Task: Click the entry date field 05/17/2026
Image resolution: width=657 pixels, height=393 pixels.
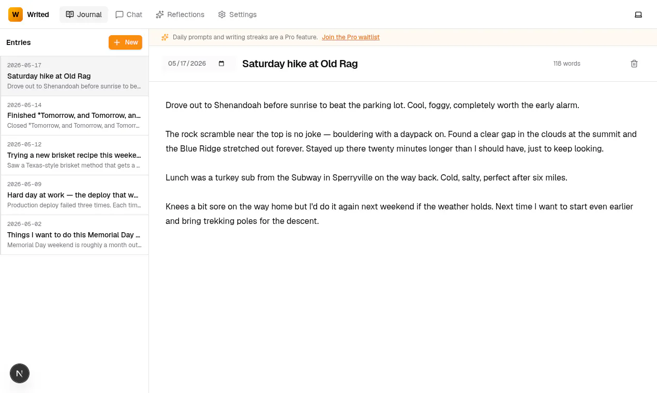Action: point(199,64)
